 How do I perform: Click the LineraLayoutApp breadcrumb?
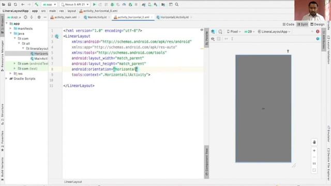click(16, 11)
